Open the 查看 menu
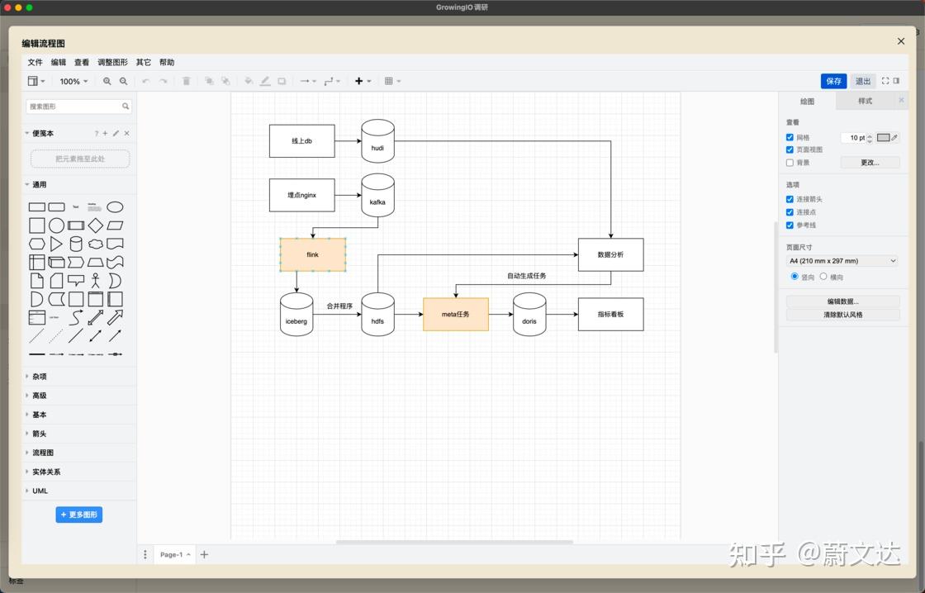925x593 pixels. tap(81, 62)
